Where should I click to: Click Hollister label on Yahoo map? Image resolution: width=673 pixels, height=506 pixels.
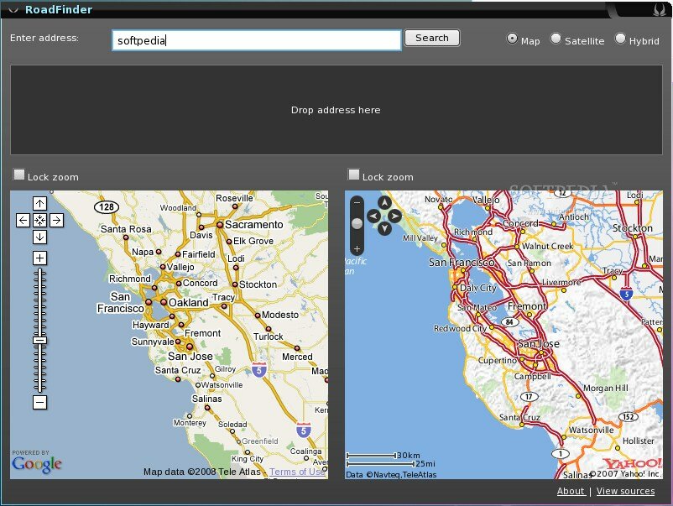tap(639, 441)
